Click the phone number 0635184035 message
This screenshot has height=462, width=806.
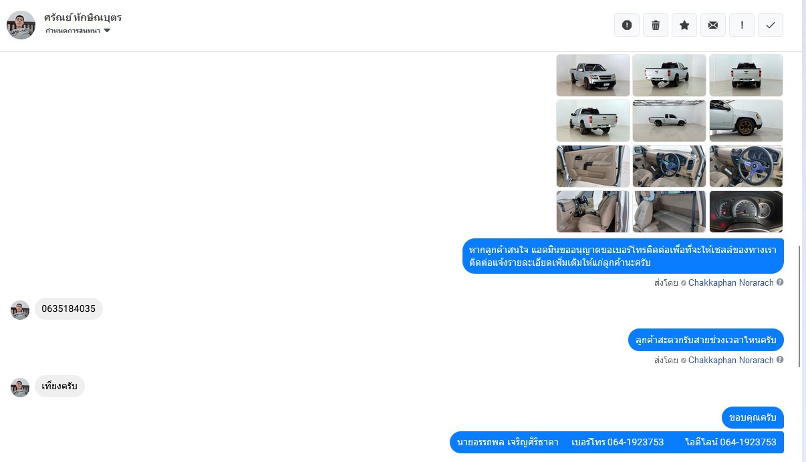click(68, 308)
